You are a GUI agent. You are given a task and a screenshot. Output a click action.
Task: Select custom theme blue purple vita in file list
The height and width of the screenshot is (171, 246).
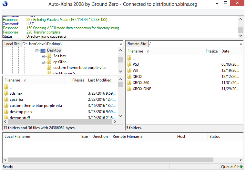pos(36,106)
